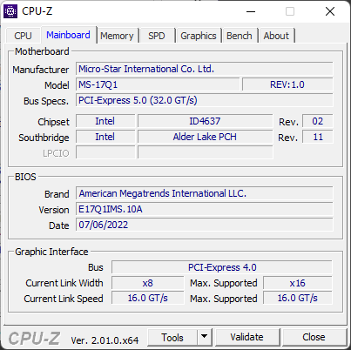This screenshot has height=350, width=351.
Task: Close the window with title bar X
Action: [330, 11]
